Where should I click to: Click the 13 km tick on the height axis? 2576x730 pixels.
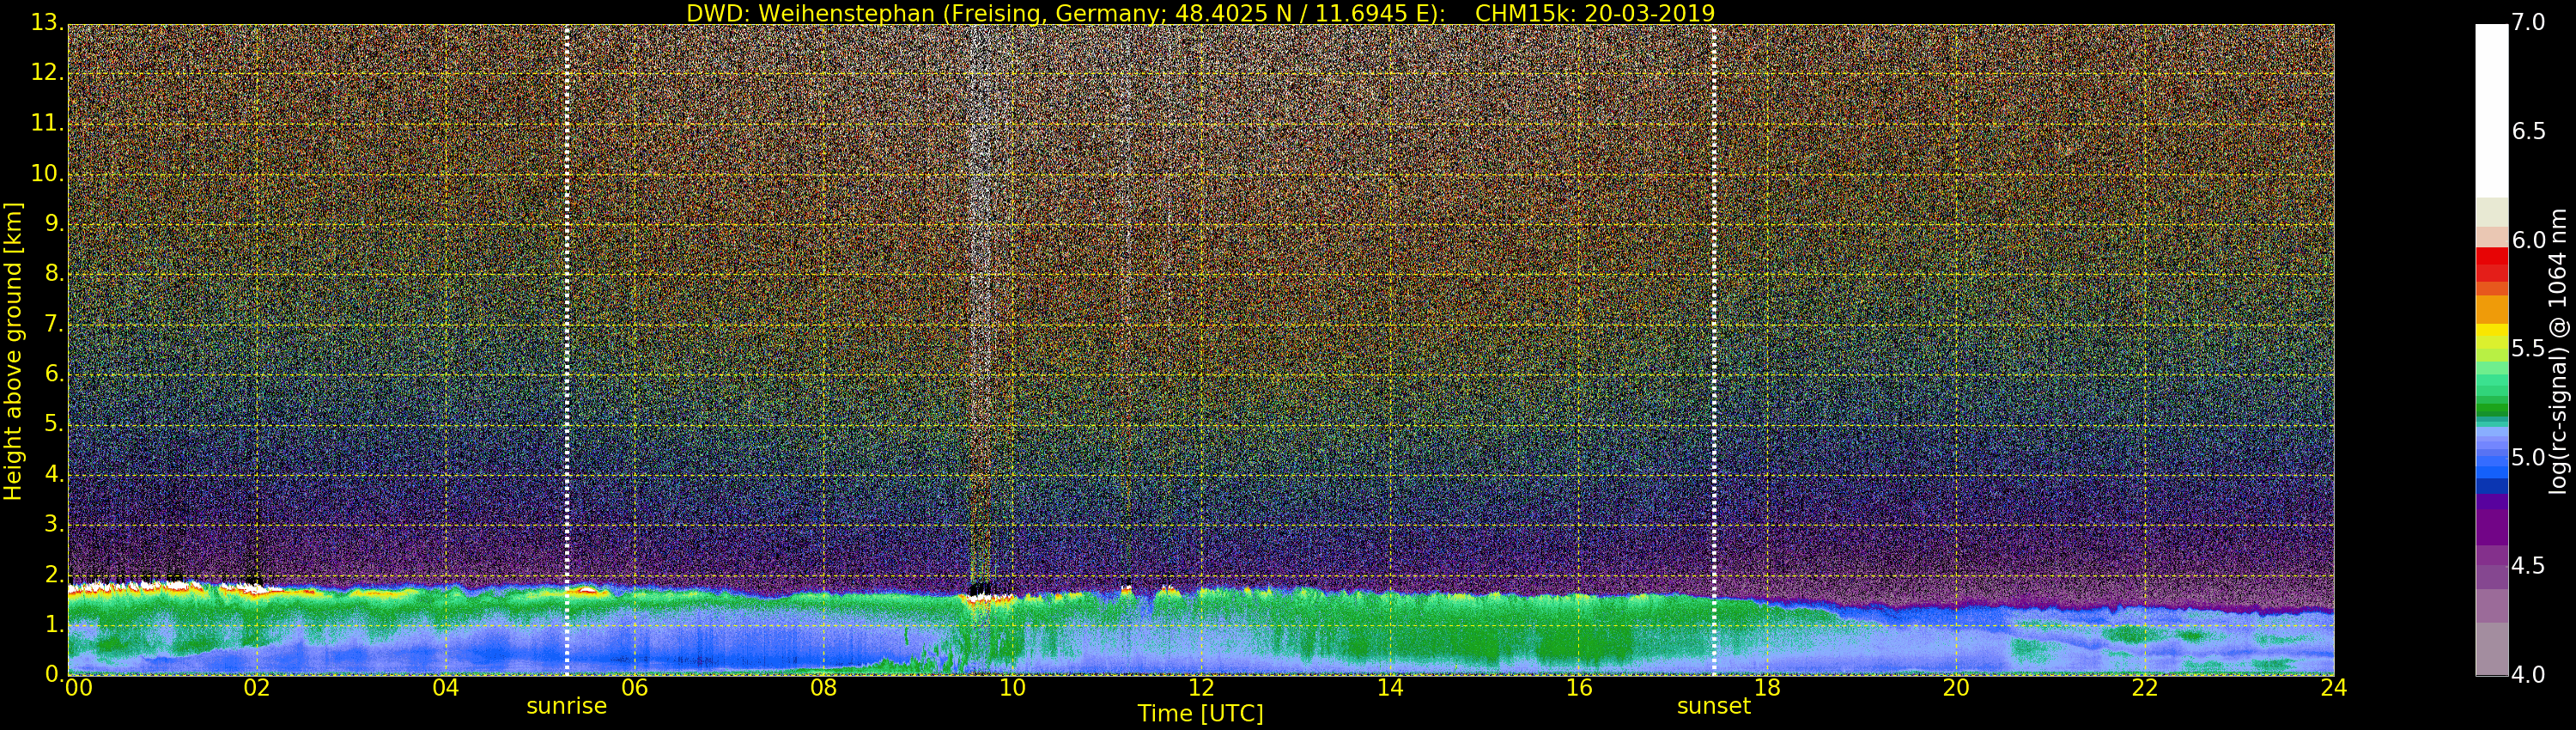click(x=44, y=24)
